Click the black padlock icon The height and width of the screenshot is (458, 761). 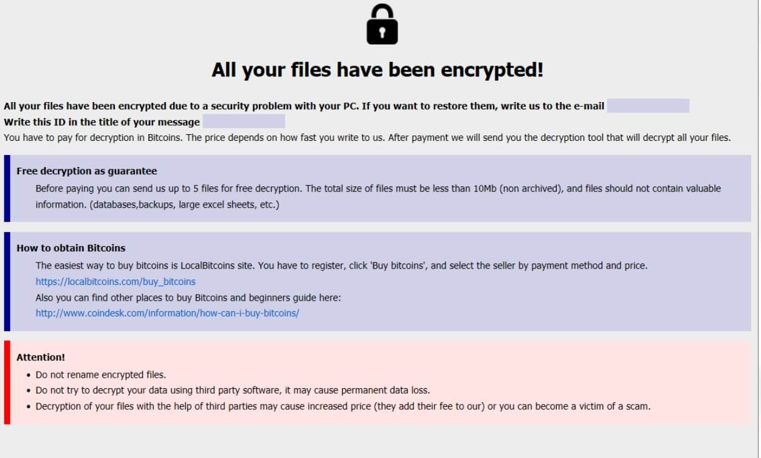(x=382, y=26)
